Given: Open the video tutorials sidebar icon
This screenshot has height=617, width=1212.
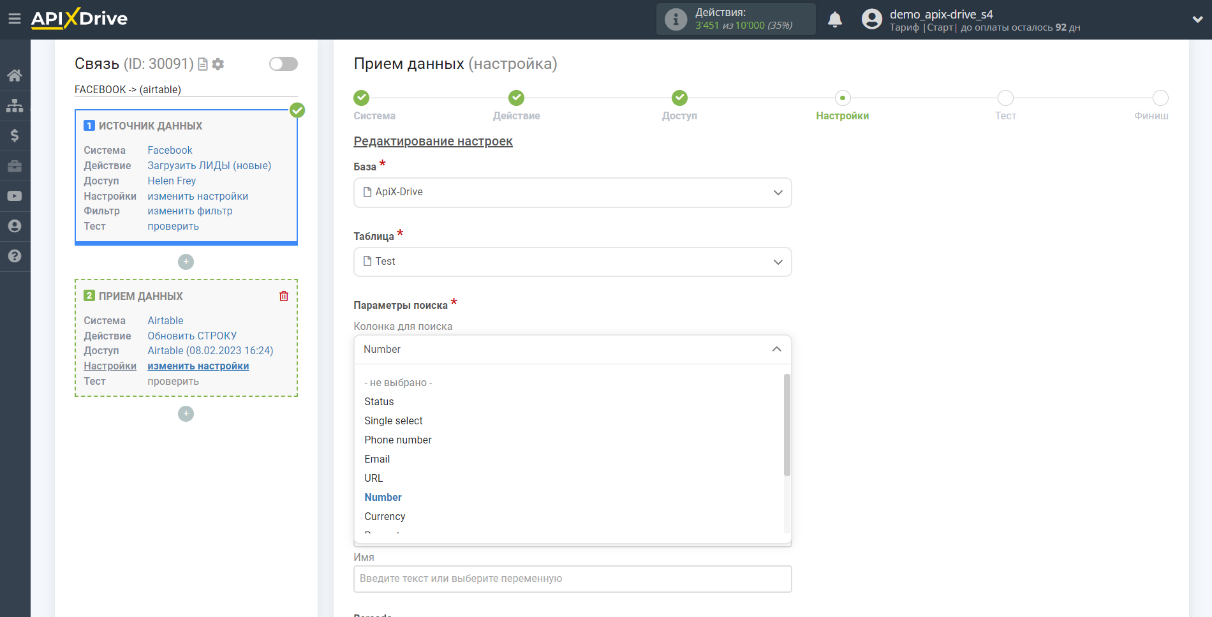Looking at the screenshot, I should point(15,196).
